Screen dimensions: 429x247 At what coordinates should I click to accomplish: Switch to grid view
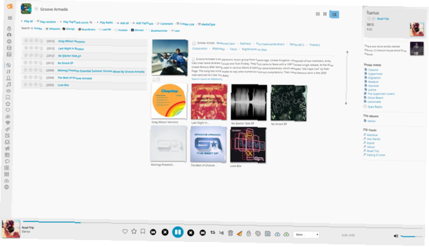(x=325, y=14)
